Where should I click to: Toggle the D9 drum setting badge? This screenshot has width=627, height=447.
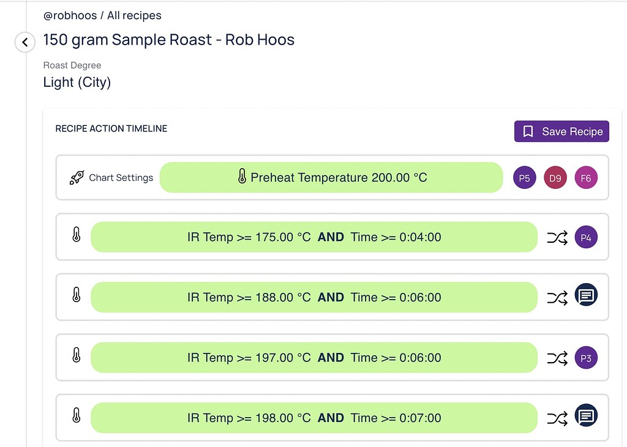tap(555, 177)
